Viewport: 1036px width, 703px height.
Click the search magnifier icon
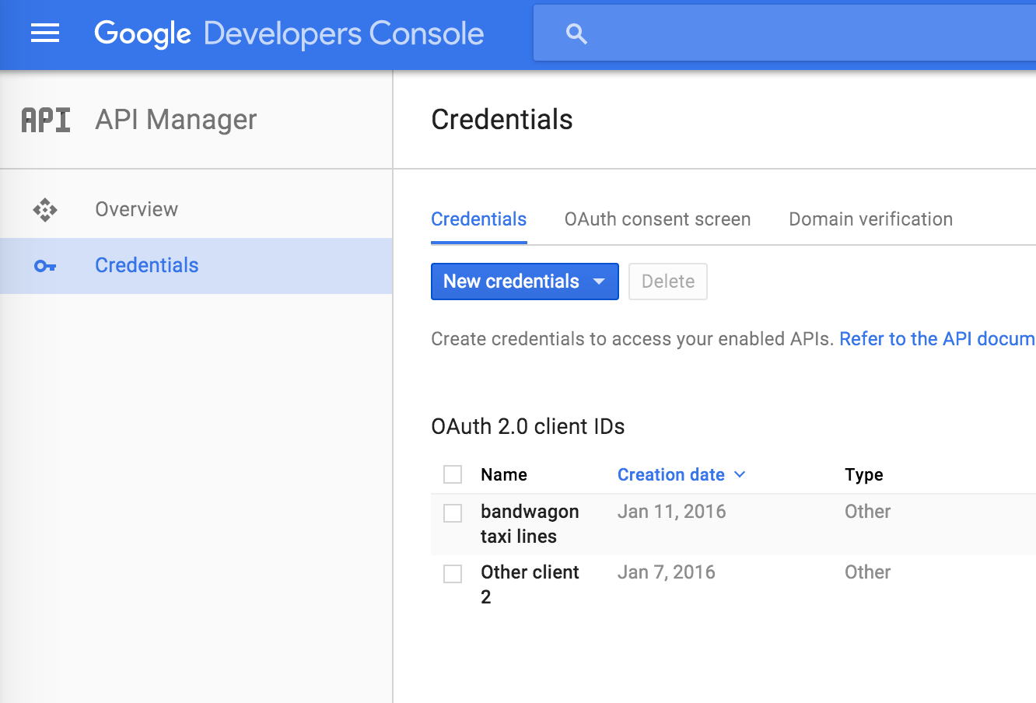pyautogui.click(x=576, y=33)
